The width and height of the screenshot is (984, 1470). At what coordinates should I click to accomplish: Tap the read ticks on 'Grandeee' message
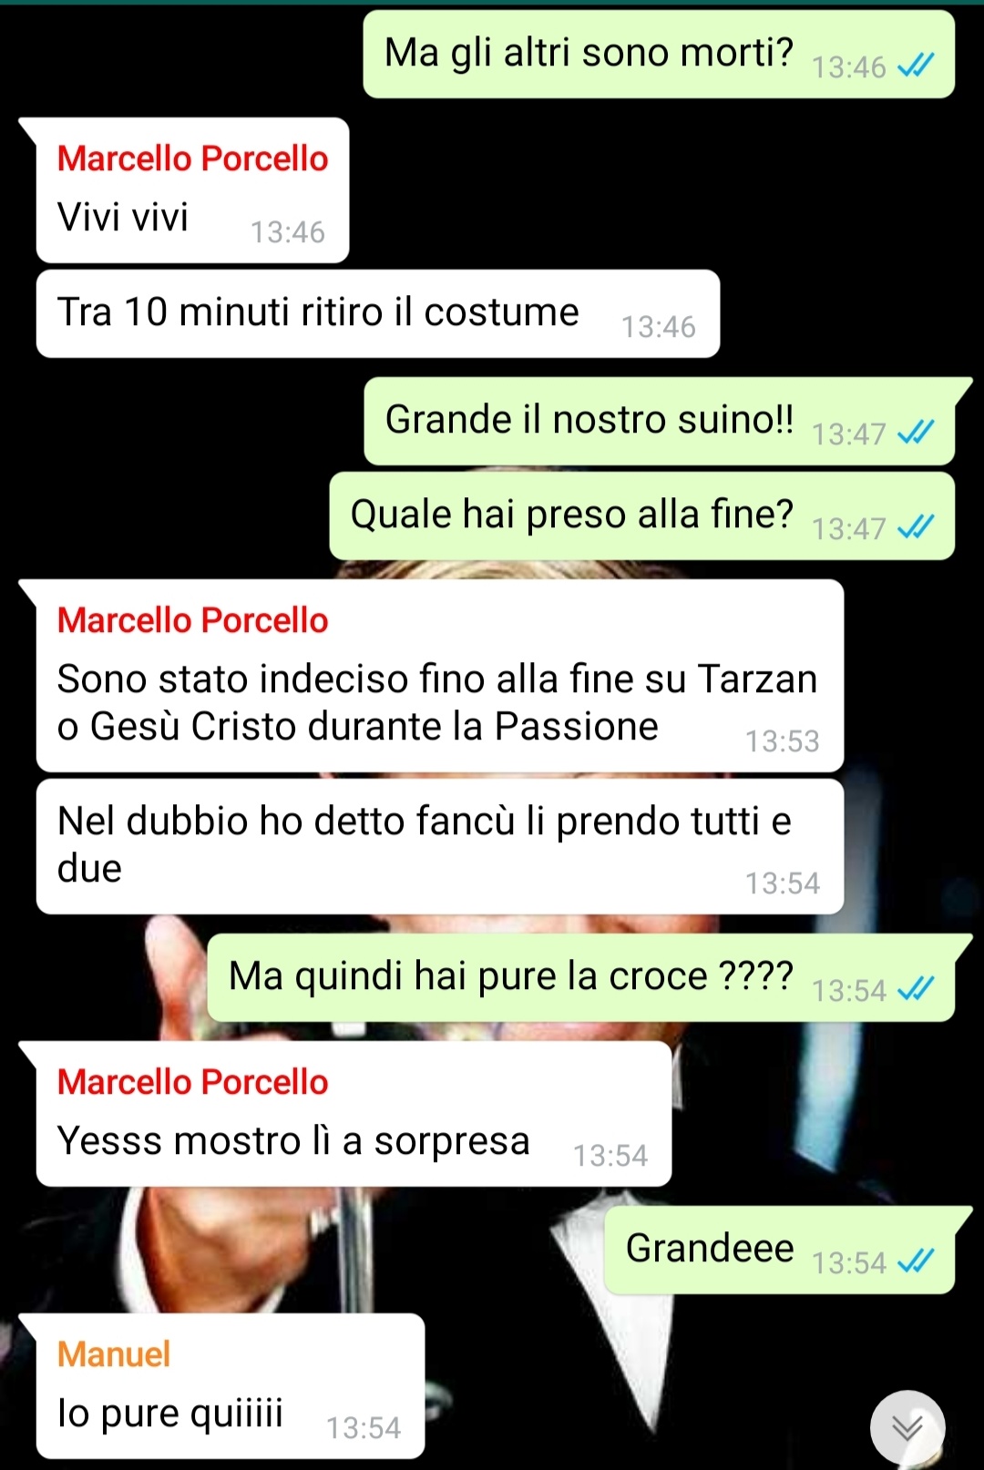916,1261
